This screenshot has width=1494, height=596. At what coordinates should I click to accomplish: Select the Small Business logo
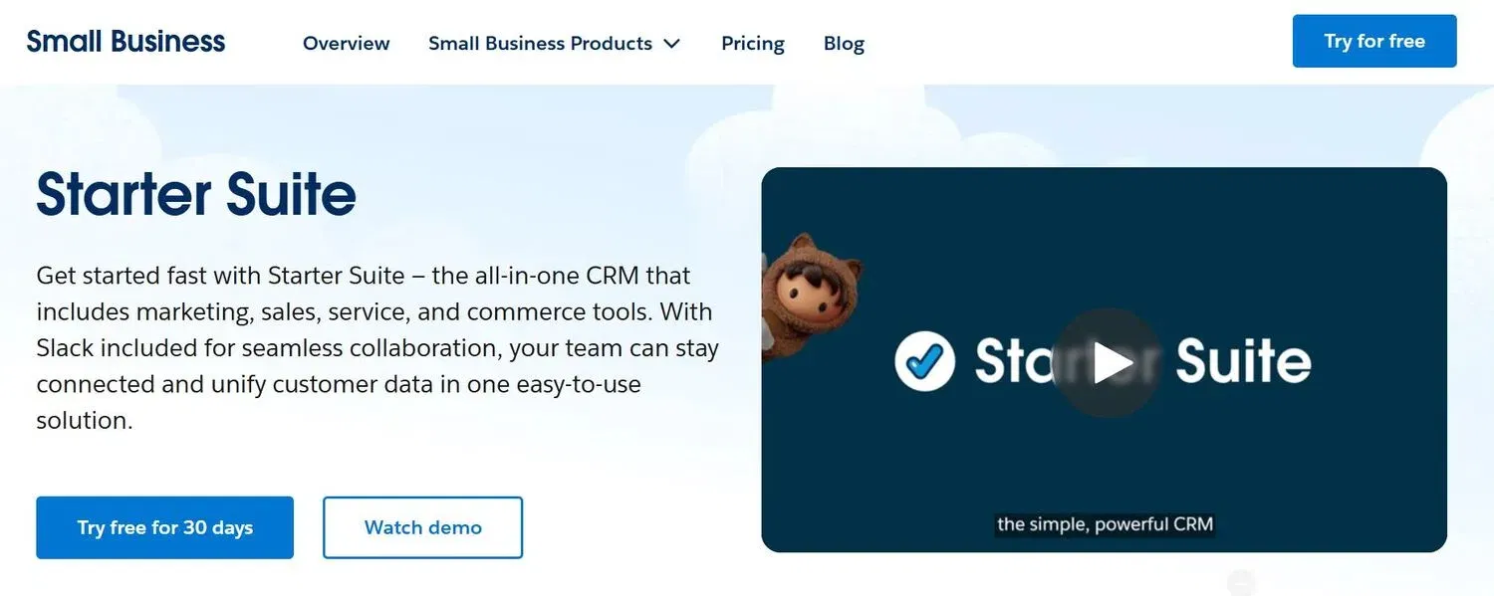[x=125, y=41]
